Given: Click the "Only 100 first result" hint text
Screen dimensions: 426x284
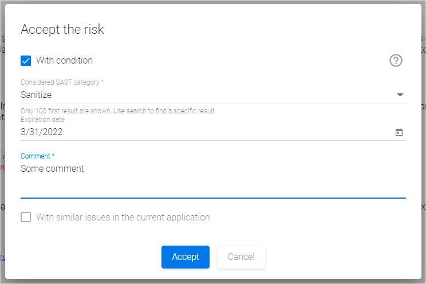Looking at the screenshot, I should point(117,111).
